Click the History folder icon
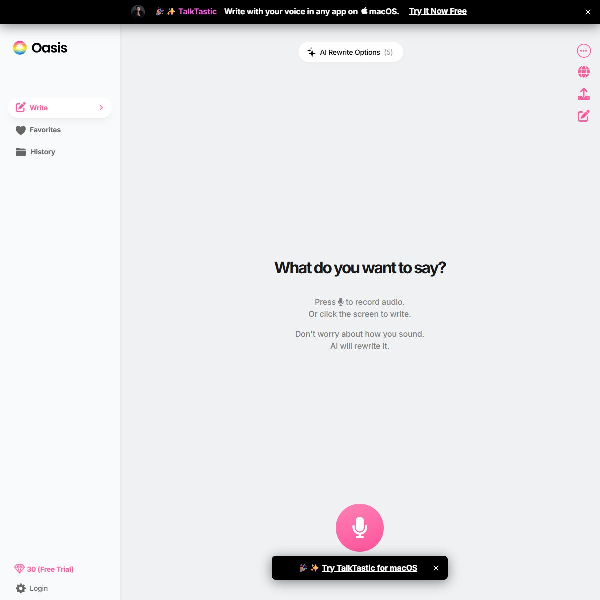Image resolution: width=600 pixels, height=600 pixels. pyautogui.click(x=21, y=152)
